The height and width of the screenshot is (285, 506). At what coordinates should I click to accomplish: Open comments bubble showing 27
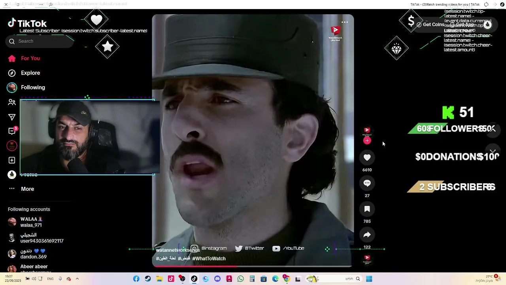tap(367, 183)
